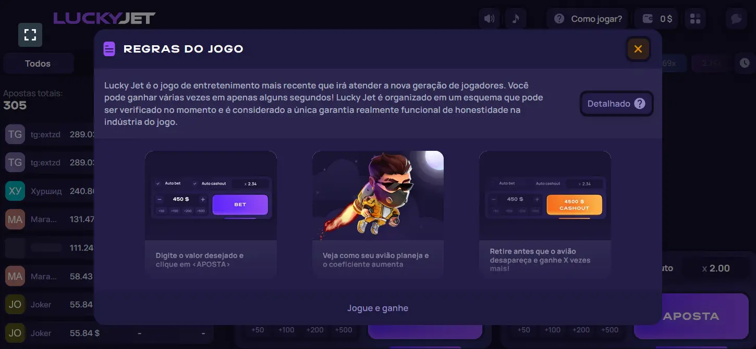
Task: Open the Detalhado help button
Action: click(x=616, y=104)
